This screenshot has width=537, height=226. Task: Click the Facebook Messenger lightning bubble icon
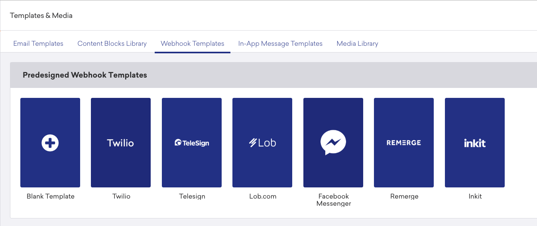(x=333, y=142)
